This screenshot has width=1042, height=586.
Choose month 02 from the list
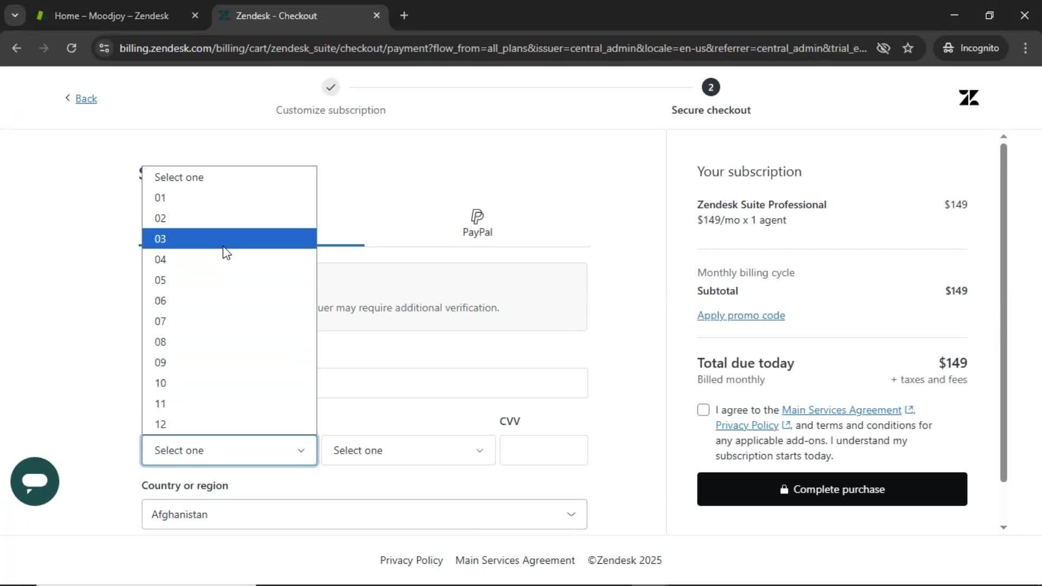229,218
